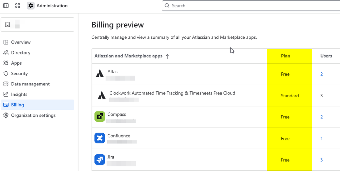Image resolution: width=340 pixels, height=171 pixels.
Task: Sort by Atlassian and Marketplace apps header
Action: pos(128,56)
